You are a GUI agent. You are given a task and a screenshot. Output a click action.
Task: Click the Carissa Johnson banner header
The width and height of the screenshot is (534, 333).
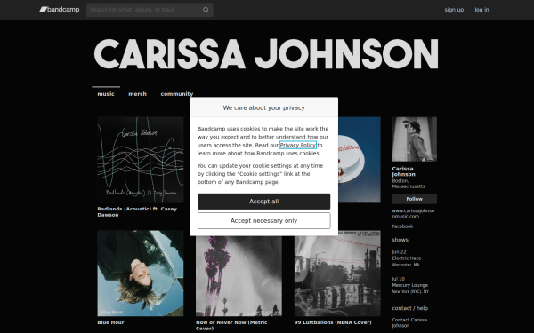pyautogui.click(x=266, y=53)
